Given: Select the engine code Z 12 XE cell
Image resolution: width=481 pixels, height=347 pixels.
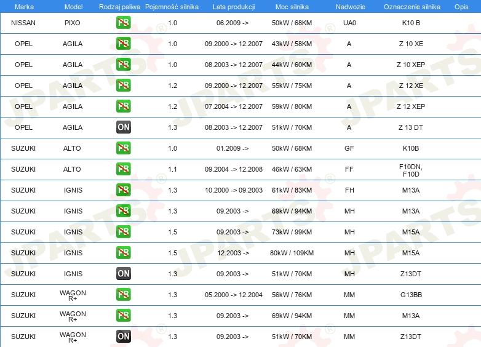Looking at the screenshot, I should 411,86.
